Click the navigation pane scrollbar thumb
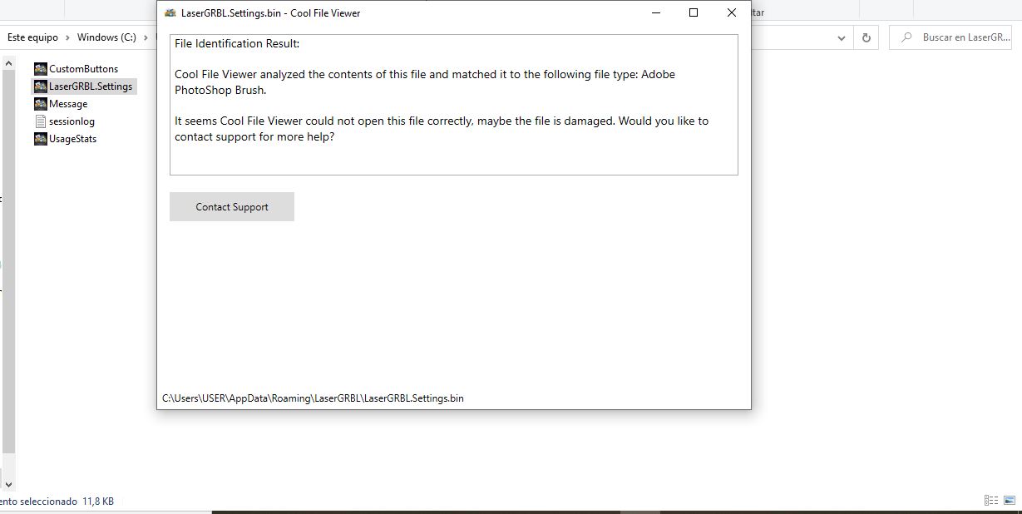This screenshot has height=514, width=1022. (x=8, y=262)
